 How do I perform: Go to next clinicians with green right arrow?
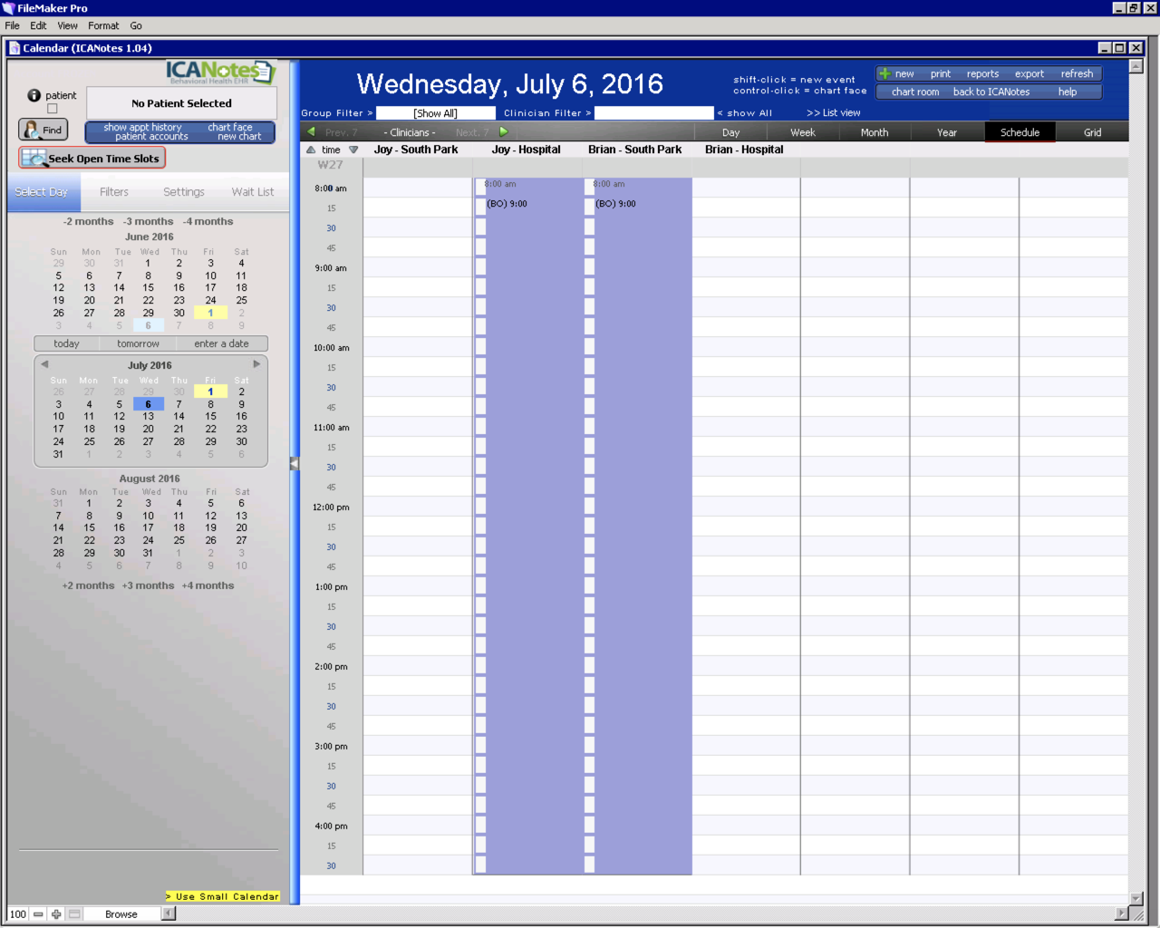click(x=504, y=132)
